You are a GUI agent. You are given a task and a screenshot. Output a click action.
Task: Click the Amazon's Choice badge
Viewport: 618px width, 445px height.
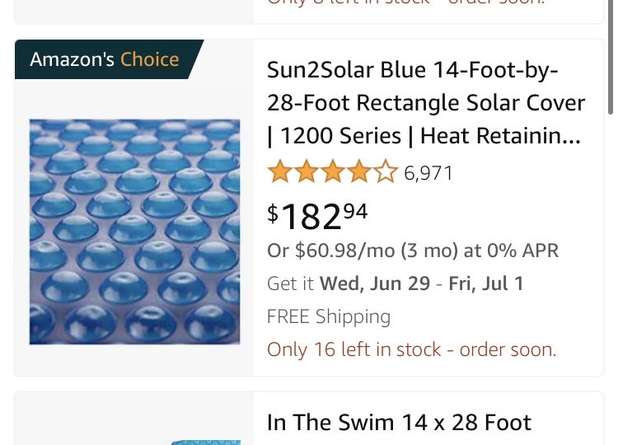104,59
